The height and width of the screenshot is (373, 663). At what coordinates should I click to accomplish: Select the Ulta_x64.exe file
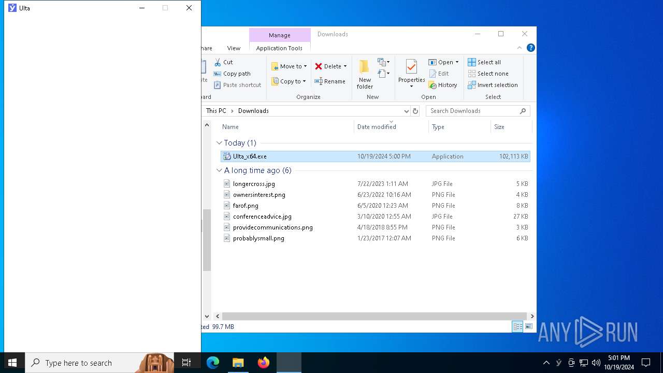tap(376, 156)
